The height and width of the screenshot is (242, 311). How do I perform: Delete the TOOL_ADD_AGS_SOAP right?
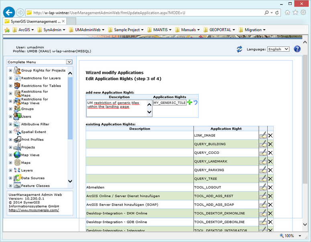tap(270, 205)
